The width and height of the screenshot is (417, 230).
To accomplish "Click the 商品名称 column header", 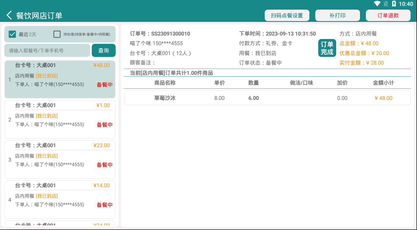I will 165,83.
